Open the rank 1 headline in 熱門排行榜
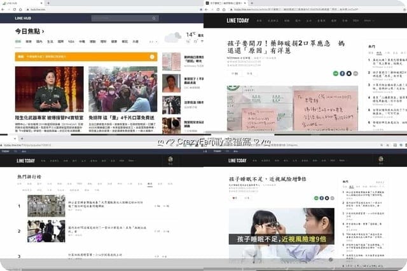Image resolution: width=407 pixels, height=271 pixels. [x=106, y=204]
